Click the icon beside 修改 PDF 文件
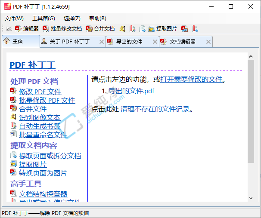This screenshot has width=261, height=218. click(13, 91)
